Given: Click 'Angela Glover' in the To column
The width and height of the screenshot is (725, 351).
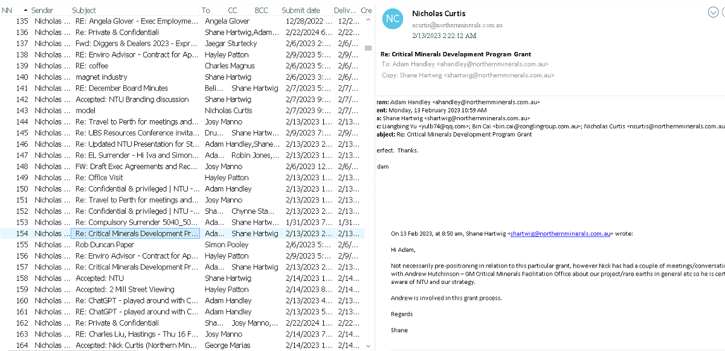Looking at the screenshot, I should [x=227, y=21].
